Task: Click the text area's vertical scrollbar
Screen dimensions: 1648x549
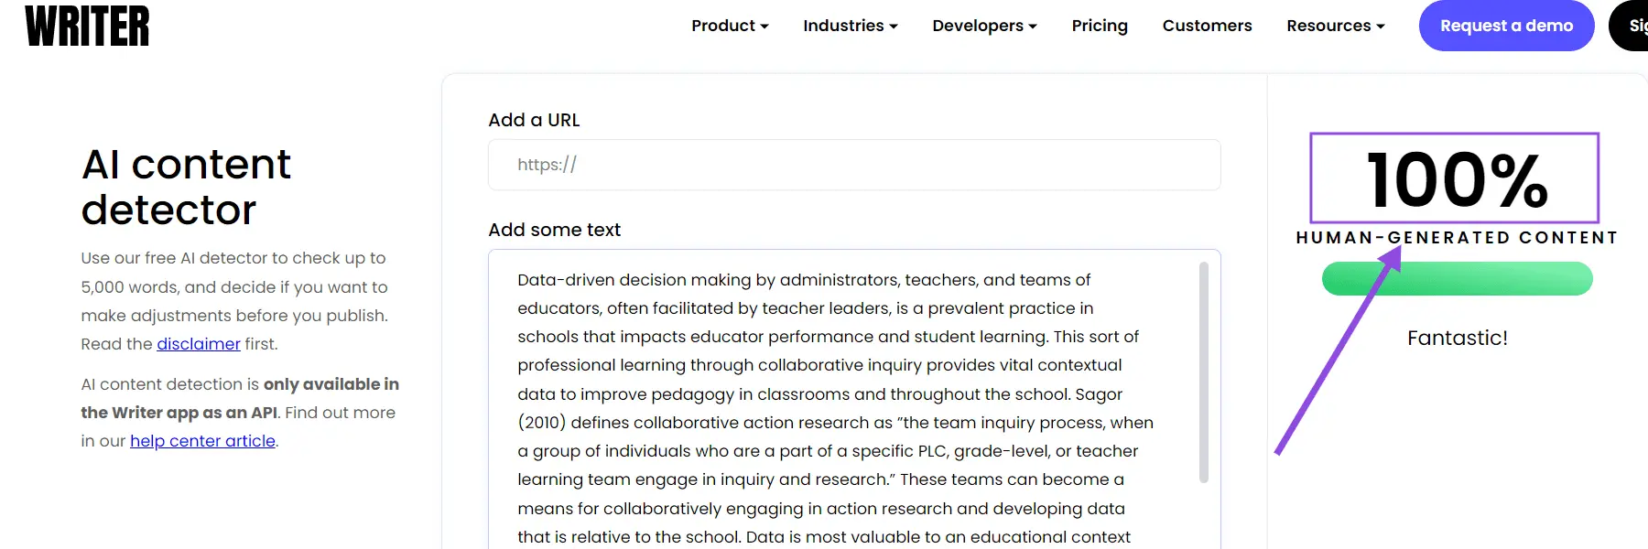Action: 1204,371
